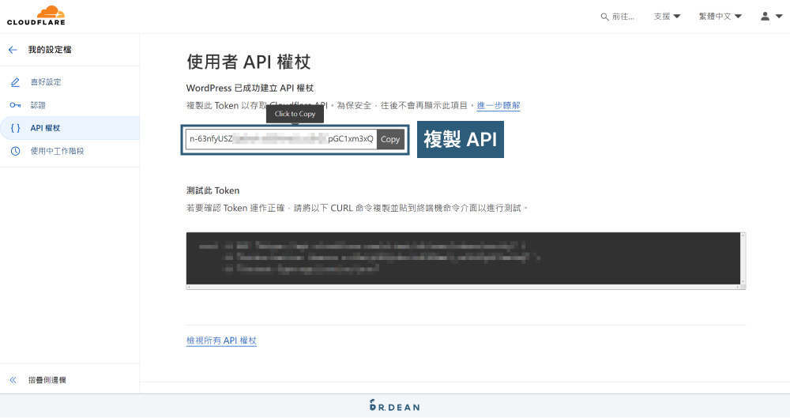Open 檢視所有 API 權杖 link
The height and width of the screenshot is (418, 790).
point(221,341)
